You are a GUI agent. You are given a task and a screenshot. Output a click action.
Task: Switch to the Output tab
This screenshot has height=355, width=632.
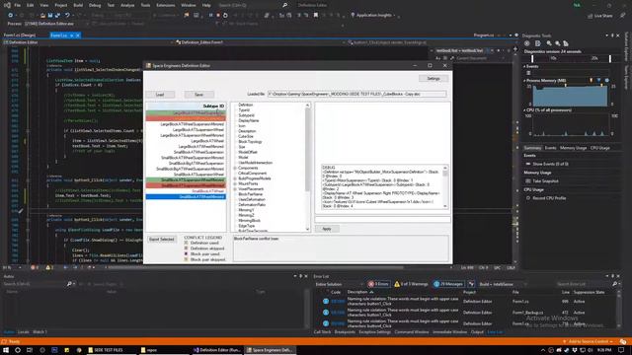coord(477,332)
